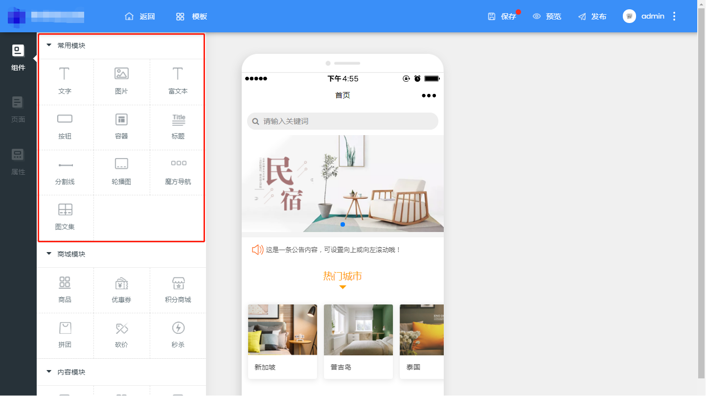This screenshot has height=396, width=706.
Task: Collapse the 常用模块 section
Action: tap(49, 46)
